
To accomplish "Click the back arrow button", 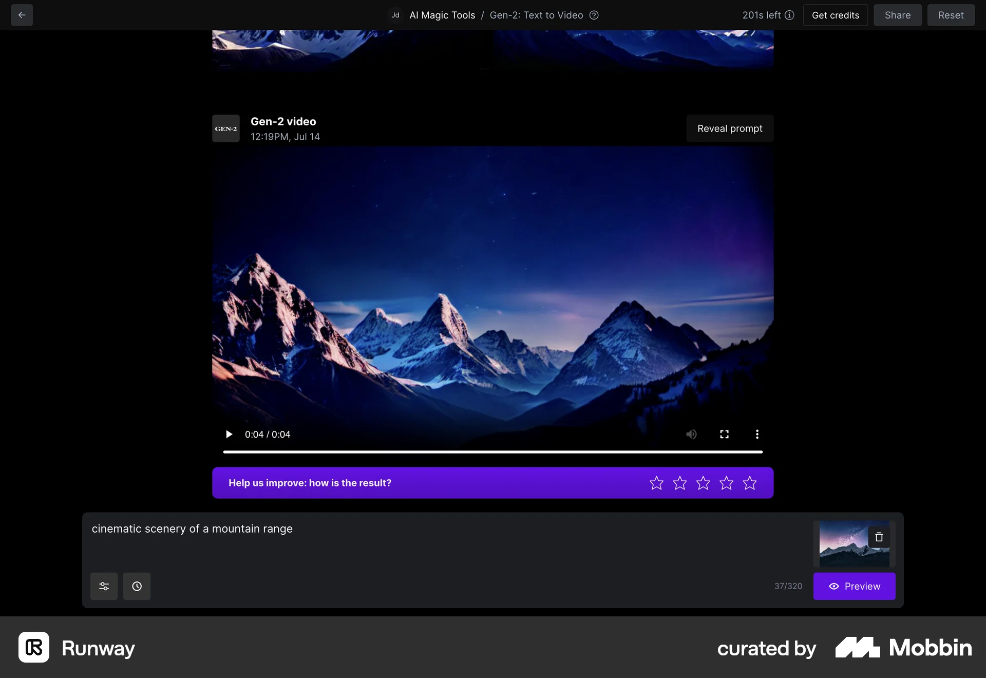I will pyautogui.click(x=22, y=15).
